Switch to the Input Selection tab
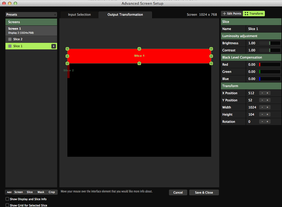The image size is (282, 207). 79,15
